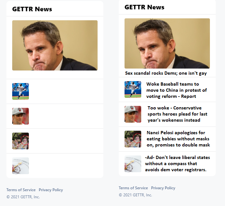Select the gray-cap athlete thumbnail in right panel
This screenshot has height=206, width=225.
click(133, 114)
